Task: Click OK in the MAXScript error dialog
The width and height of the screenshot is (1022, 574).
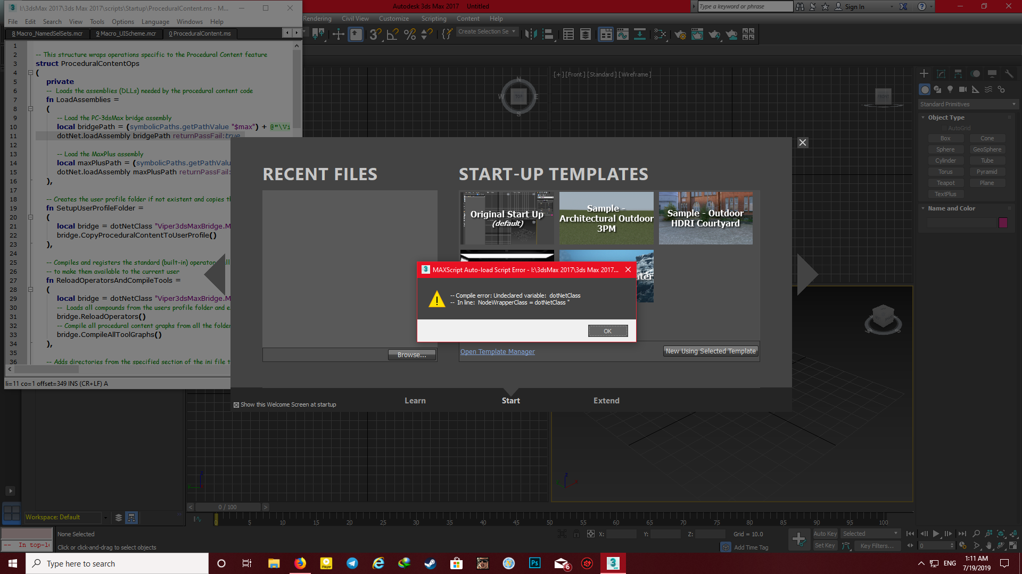Action: click(x=607, y=331)
